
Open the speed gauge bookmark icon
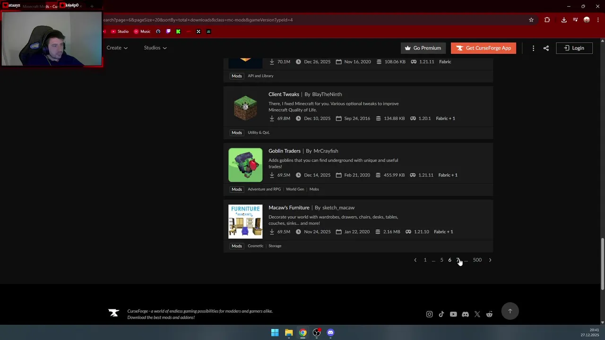tap(158, 32)
